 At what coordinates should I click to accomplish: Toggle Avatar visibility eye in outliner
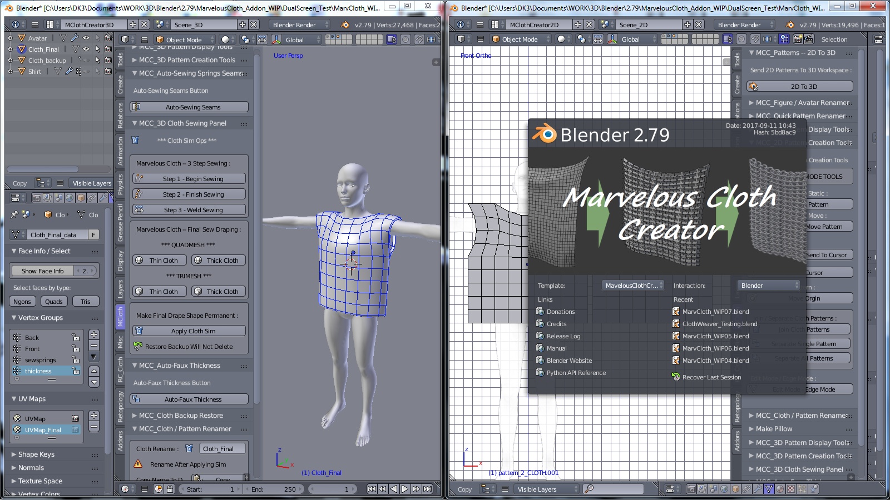[86, 38]
